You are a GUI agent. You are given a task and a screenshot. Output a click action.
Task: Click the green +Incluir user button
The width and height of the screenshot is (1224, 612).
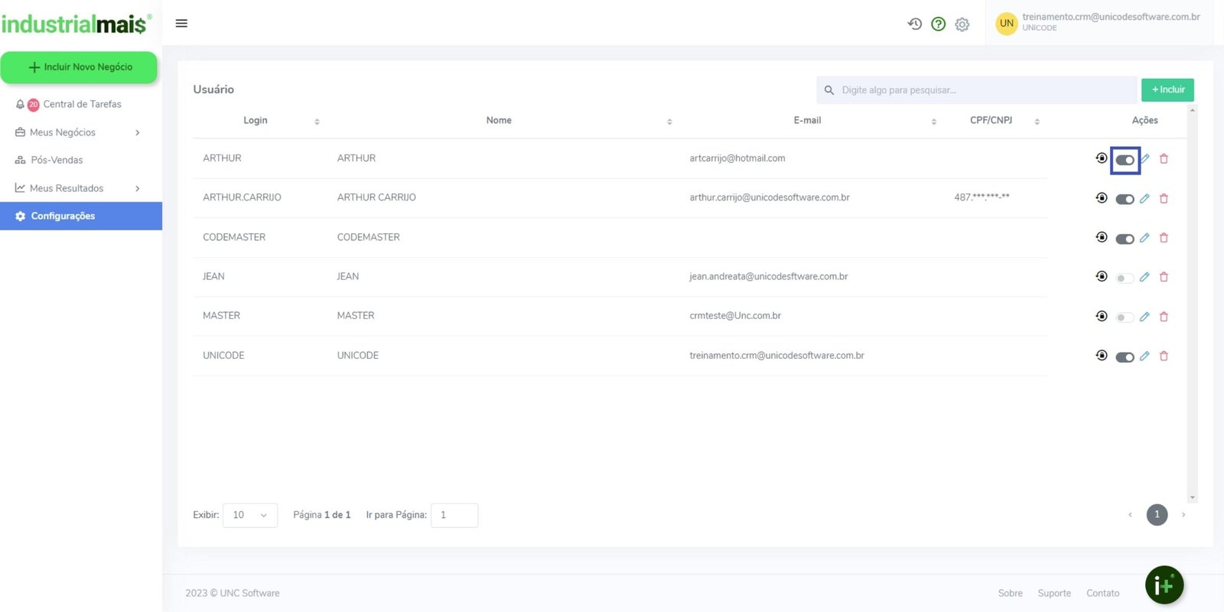pyautogui.click(x=1167, y=90)
